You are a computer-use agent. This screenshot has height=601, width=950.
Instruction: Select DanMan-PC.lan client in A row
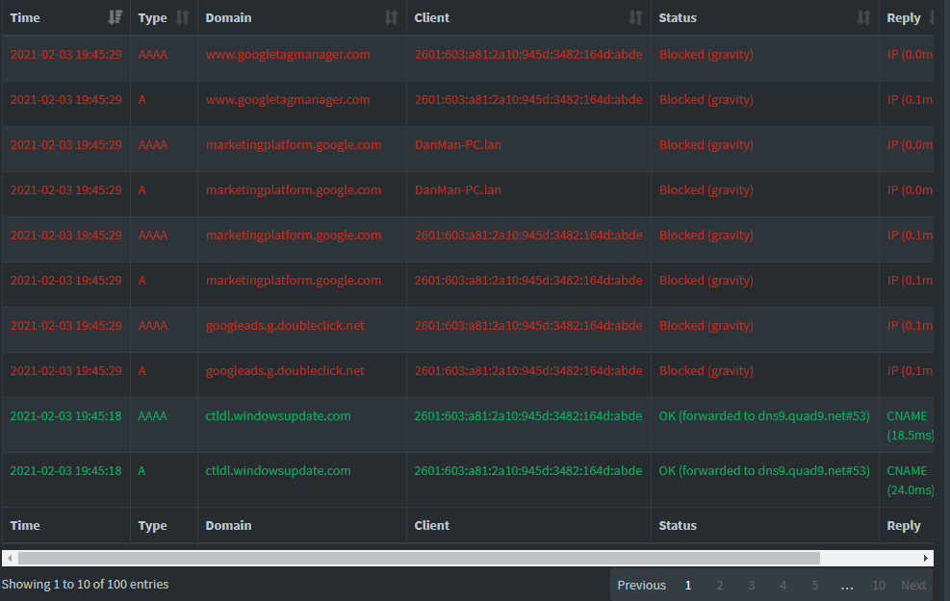pos(457,190)
